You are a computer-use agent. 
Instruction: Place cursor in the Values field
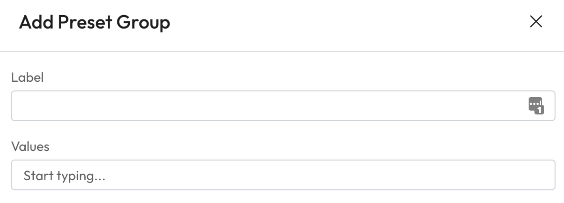[x=283, y=175]
